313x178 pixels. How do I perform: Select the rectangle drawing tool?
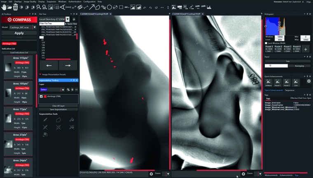(121, 7)
